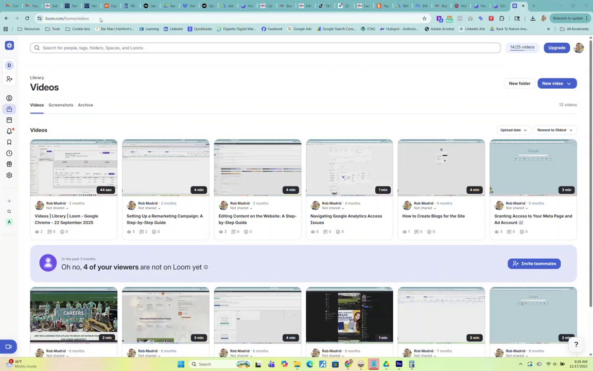
Task: Expand the Newest to Oldest dropdown
Action: click(x=555, y=130)
